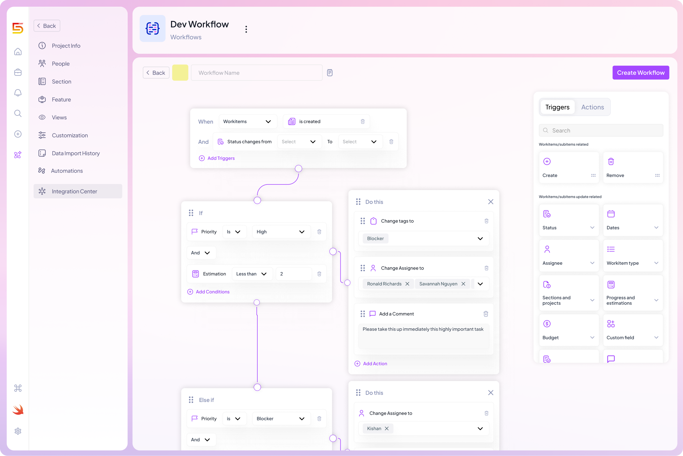Click the yellow workflow color swatch
Screen dimensions: 683x456
coord(180,72)
